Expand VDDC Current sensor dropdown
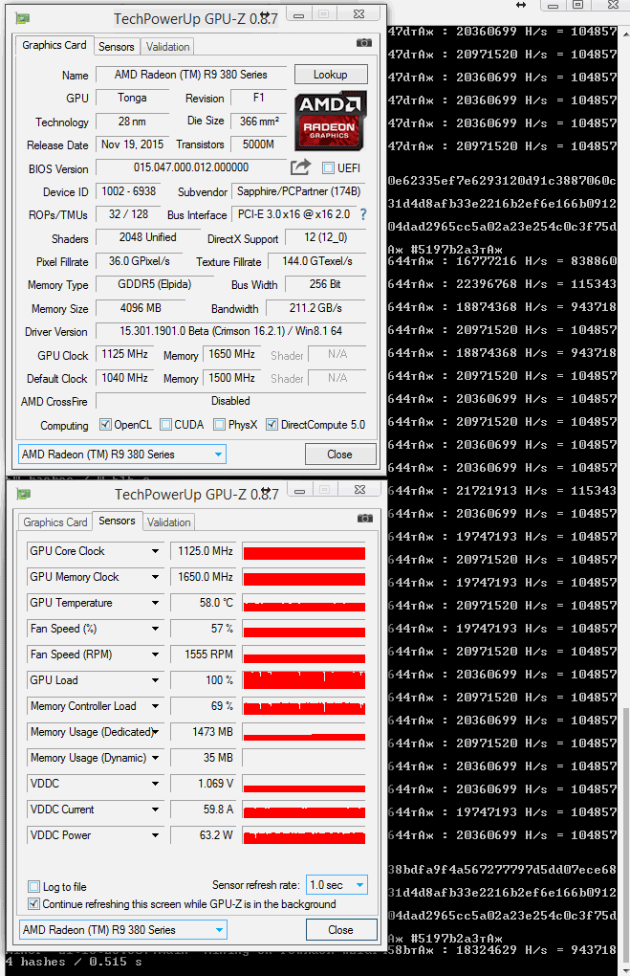Viewport: 630px width, 976px height. 156,810
